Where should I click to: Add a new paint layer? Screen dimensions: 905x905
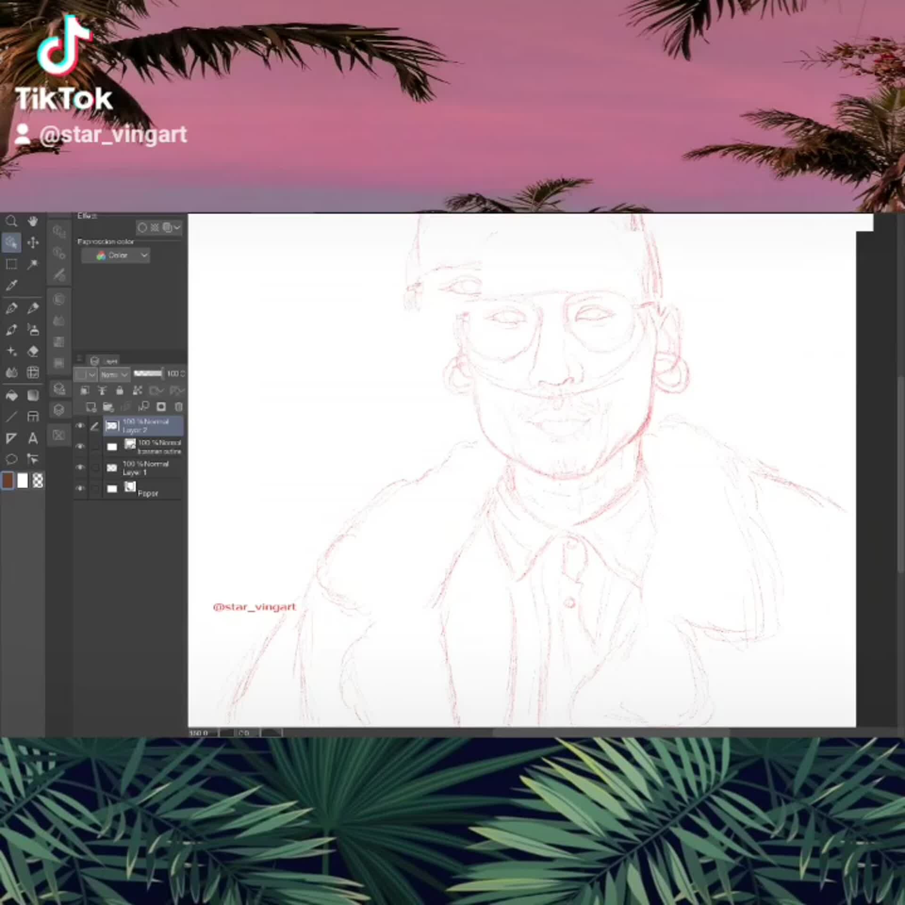point(91,406)
